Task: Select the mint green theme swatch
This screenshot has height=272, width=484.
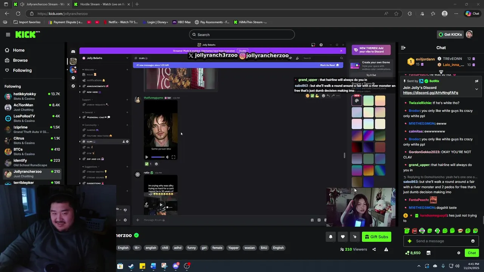Action: [x=368, y=100]
